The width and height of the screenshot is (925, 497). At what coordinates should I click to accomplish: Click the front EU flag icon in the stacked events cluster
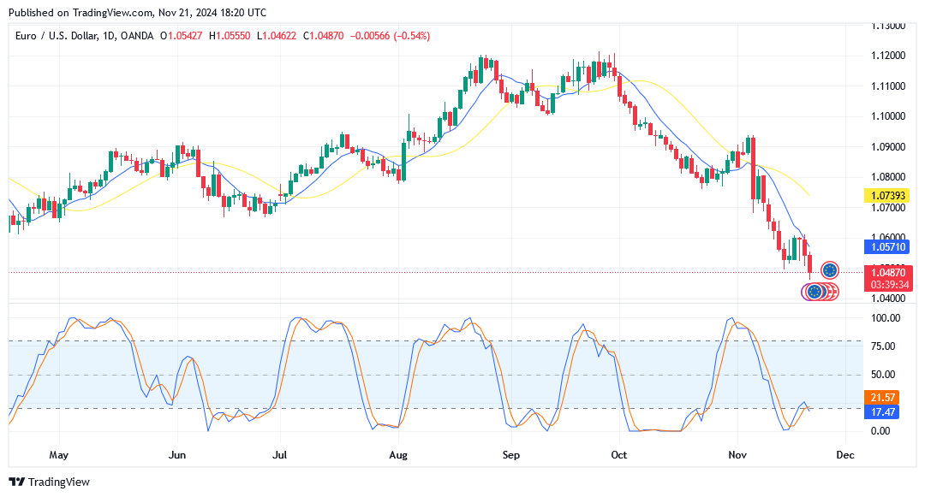click(x=815, y=292)
